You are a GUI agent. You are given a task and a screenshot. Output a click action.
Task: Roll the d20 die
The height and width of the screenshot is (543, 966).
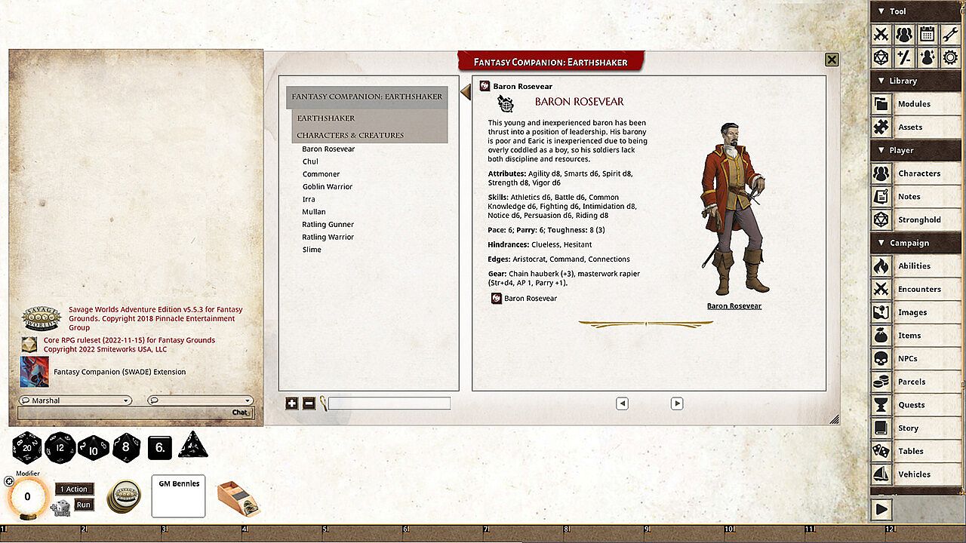tap(27, 447)
